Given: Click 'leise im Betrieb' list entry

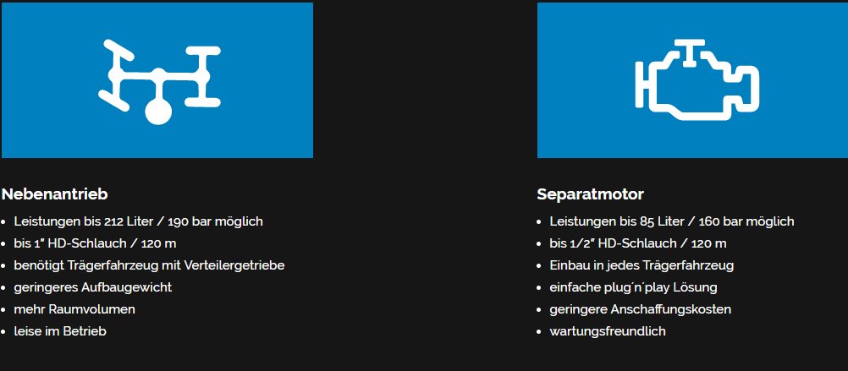Looking at the screenshot, I should click(60, 331).
